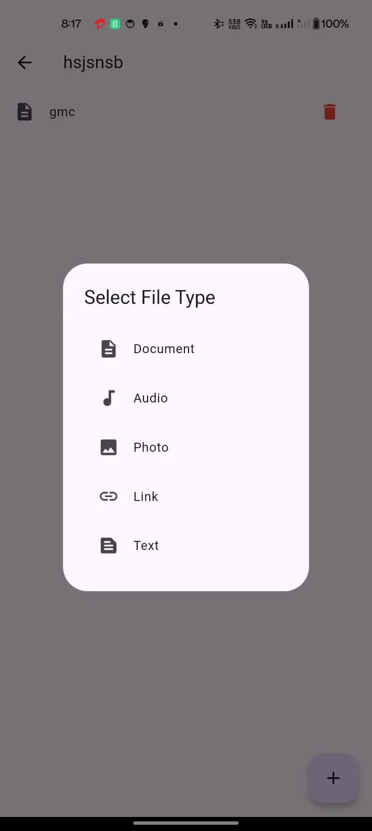
Task: Choose Link file type
Action: [x=186, y=497]
